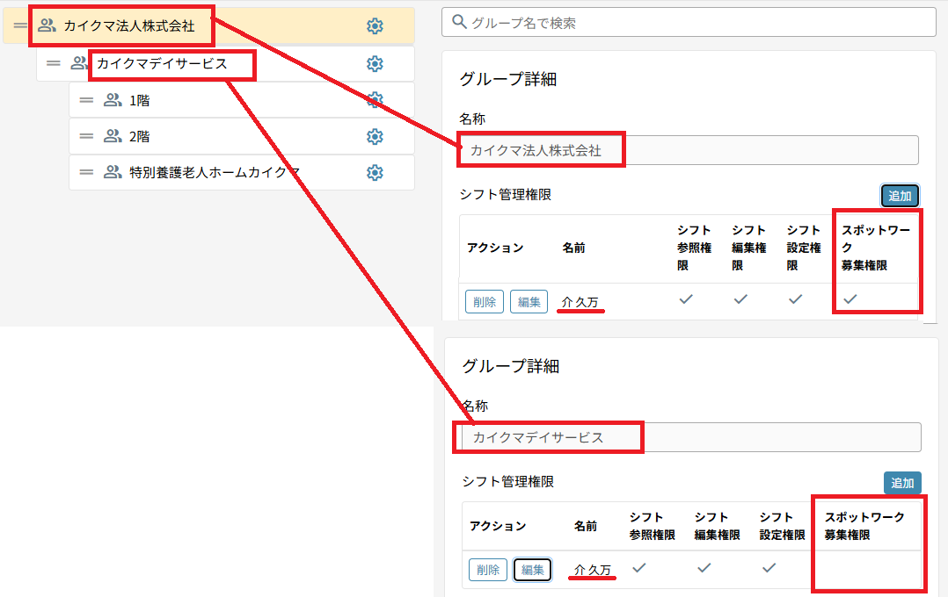This screenshot has height=597, width=948.
Task: Click group people icon beside 特別養護老人ホームカイクマ
Action: point(113,172)
